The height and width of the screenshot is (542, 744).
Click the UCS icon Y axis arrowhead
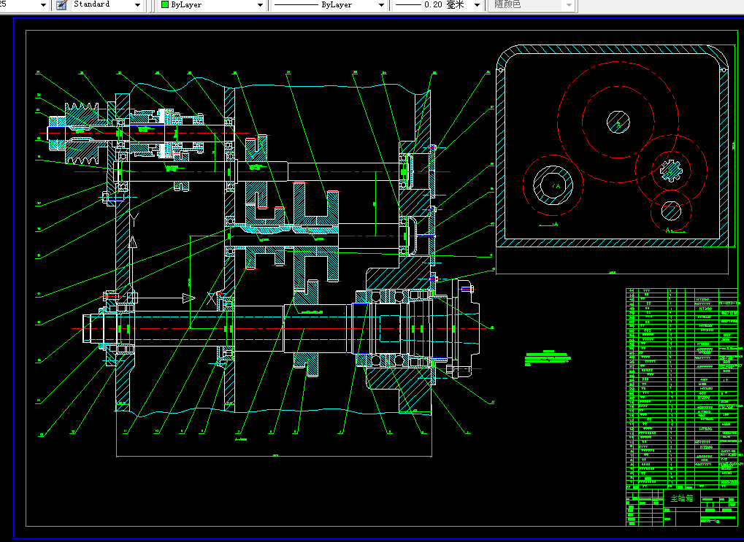(133, 242)
